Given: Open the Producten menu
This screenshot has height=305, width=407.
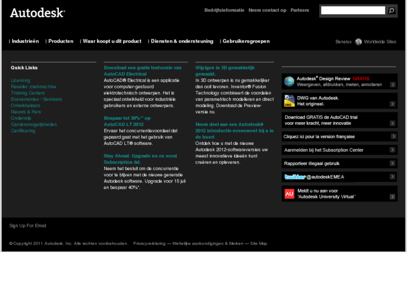Looking at the screenshot, I should click(60, 41).
